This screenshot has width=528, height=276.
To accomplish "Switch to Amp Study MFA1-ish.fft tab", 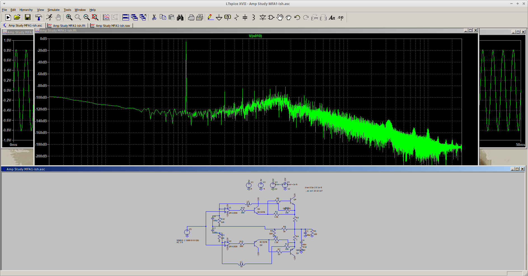I will tap(67, 25).
